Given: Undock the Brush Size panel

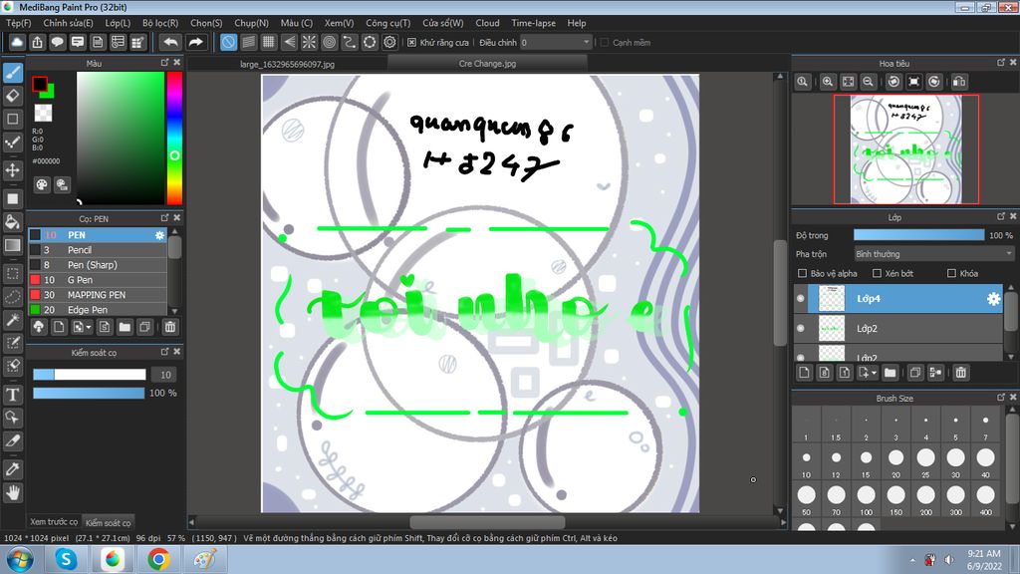Looking at the screenshot, I should (1001, 397).
